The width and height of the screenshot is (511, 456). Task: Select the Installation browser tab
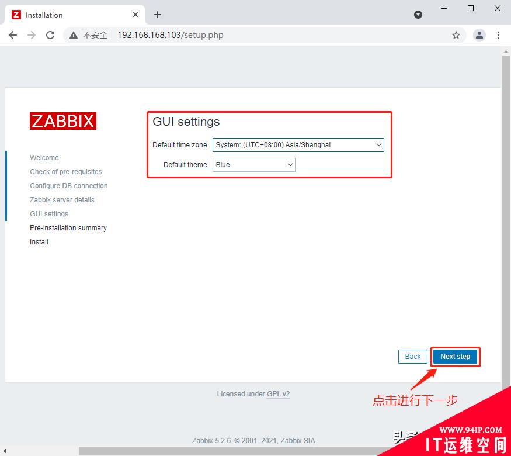(x=74, y=15)
